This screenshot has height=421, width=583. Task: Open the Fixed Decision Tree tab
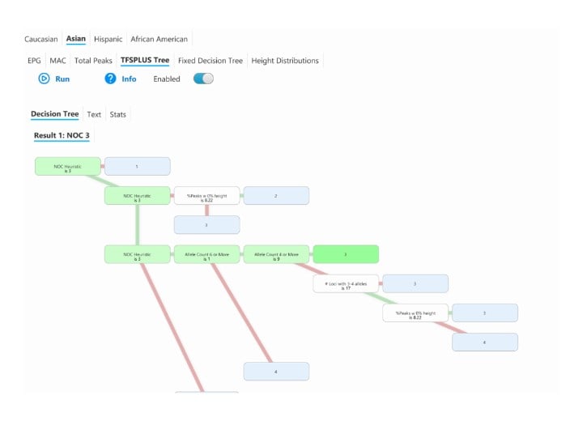[211, 61]
